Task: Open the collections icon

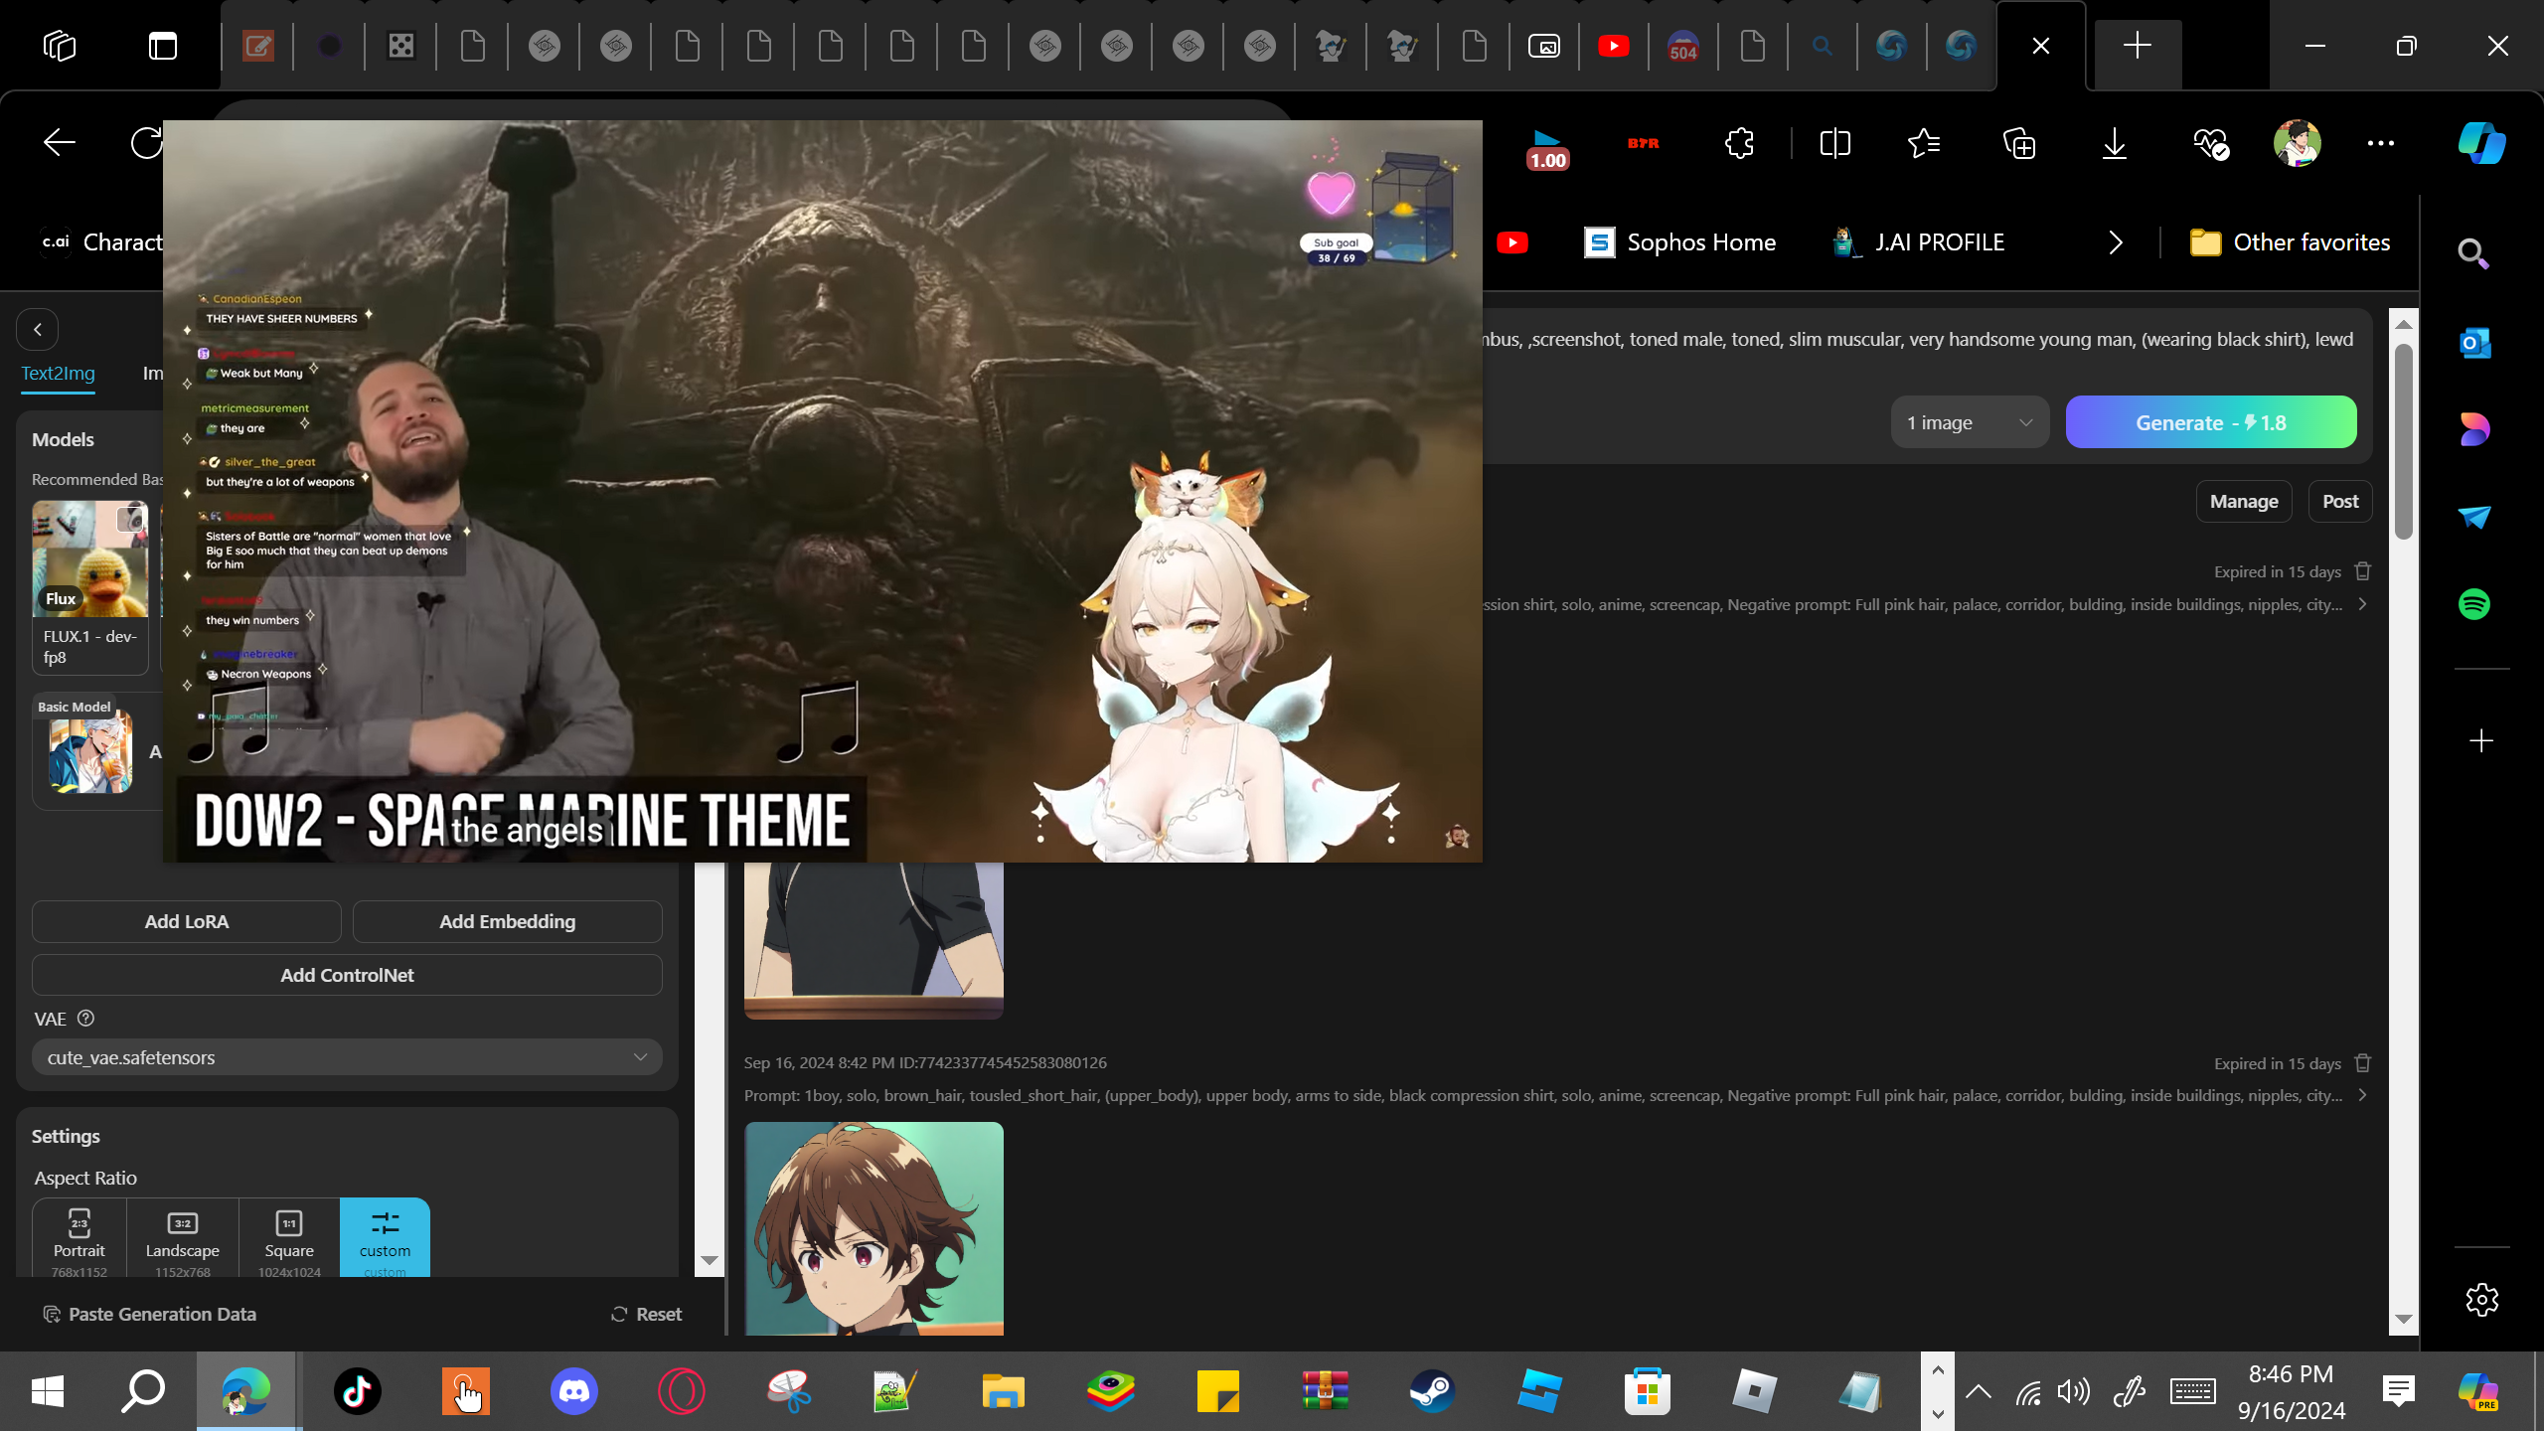Action: (2019, 143)
